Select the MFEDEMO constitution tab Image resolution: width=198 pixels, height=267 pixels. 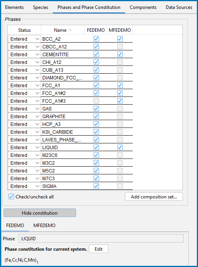click(44, 226)
